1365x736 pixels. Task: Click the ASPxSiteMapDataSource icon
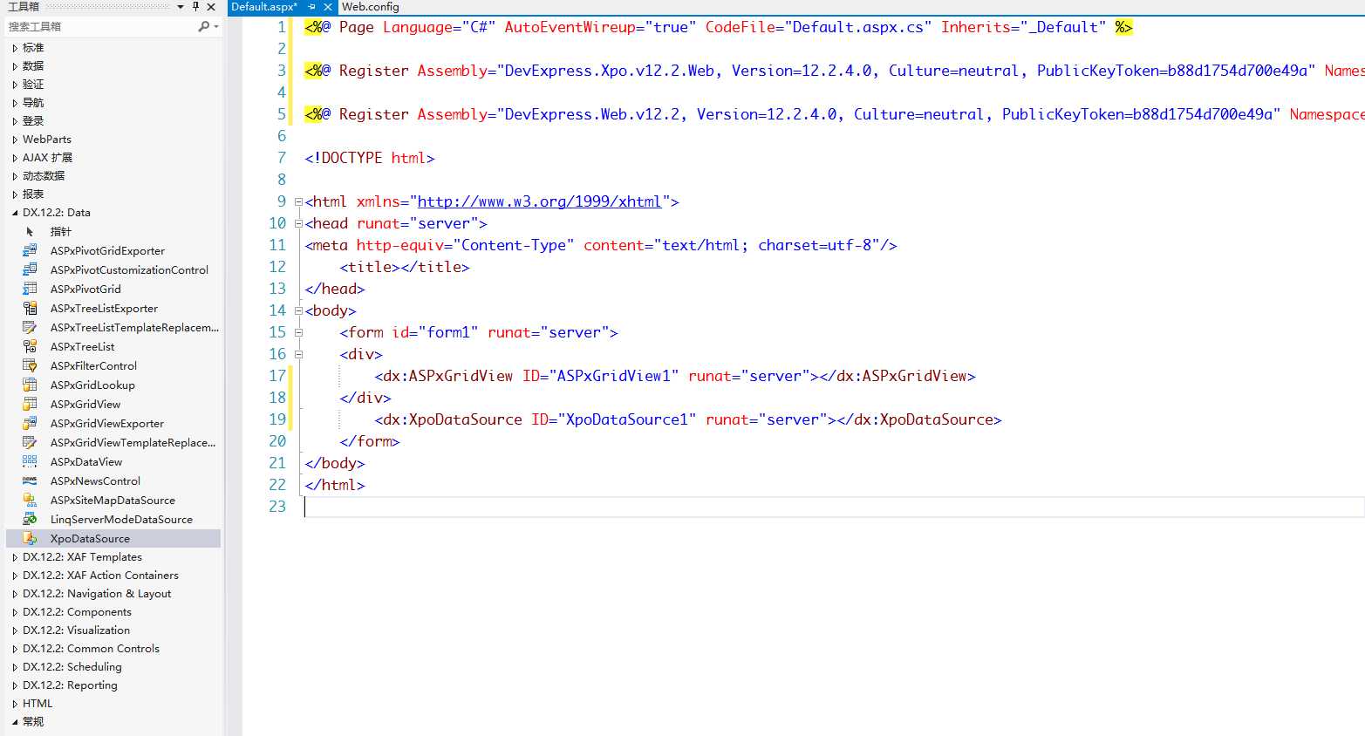coord(30,500)
